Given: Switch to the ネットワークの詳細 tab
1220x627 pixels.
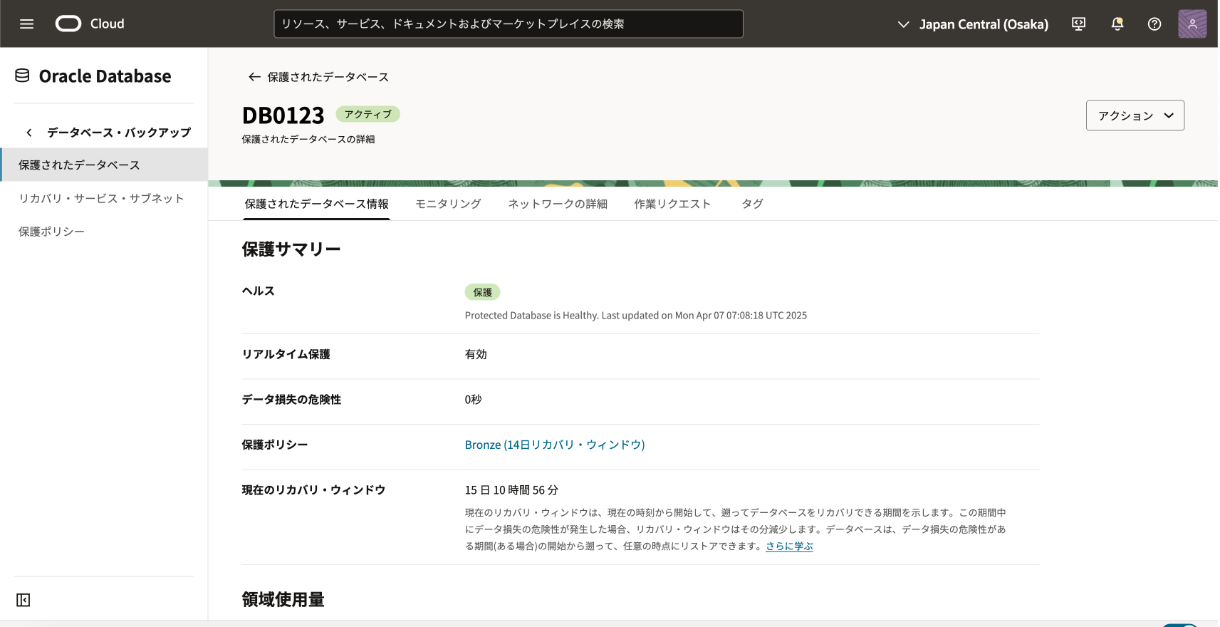Looking at the screenshot, I should 557,204.
